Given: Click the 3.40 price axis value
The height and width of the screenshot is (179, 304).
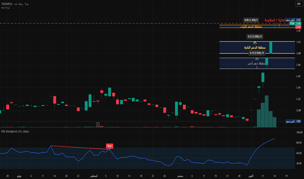Looking at the screenshot, I should pyautogui.click(x=298, y=31).
